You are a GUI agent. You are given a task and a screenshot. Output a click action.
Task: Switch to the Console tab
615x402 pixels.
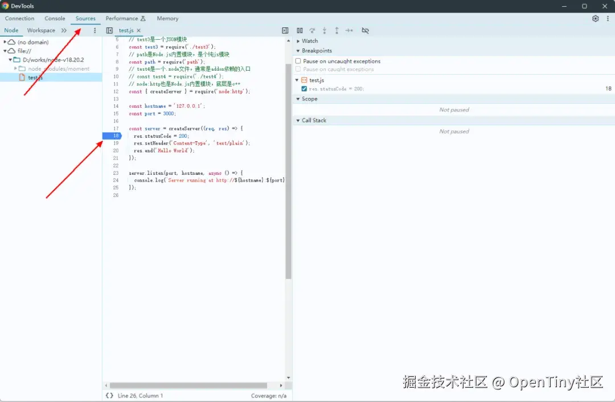[x=55, y=18]
